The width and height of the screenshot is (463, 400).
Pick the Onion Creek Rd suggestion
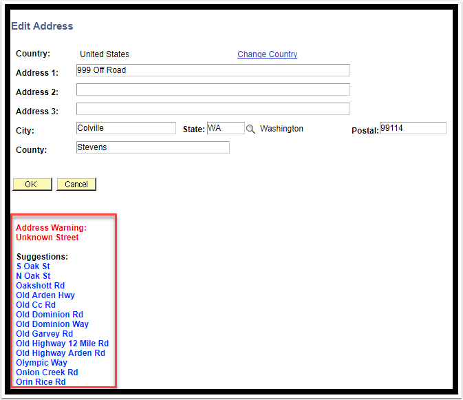[47, 372]
